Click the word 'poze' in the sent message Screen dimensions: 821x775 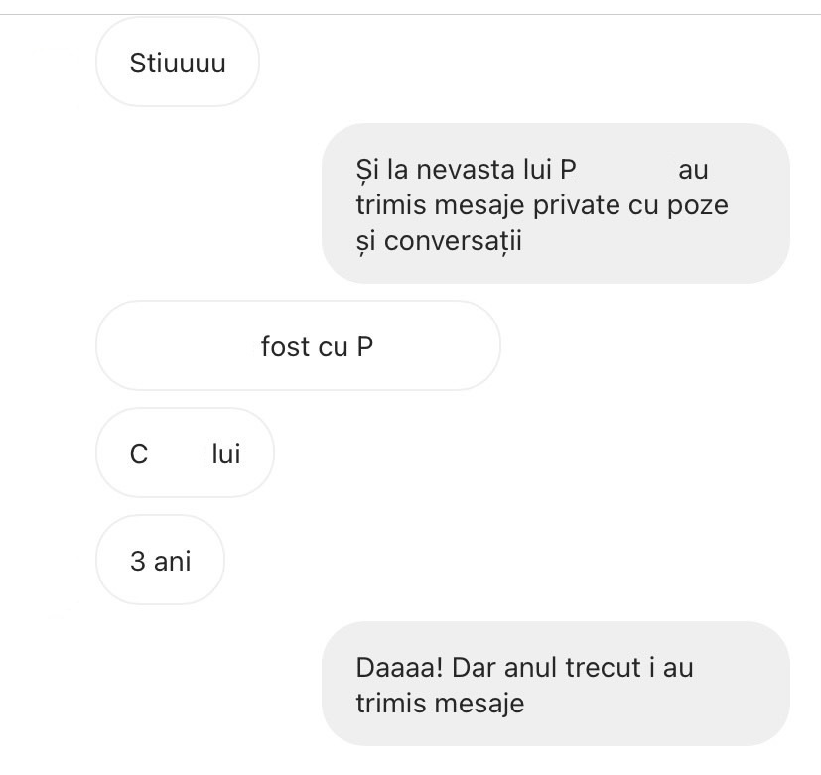(x=698, y=205)
